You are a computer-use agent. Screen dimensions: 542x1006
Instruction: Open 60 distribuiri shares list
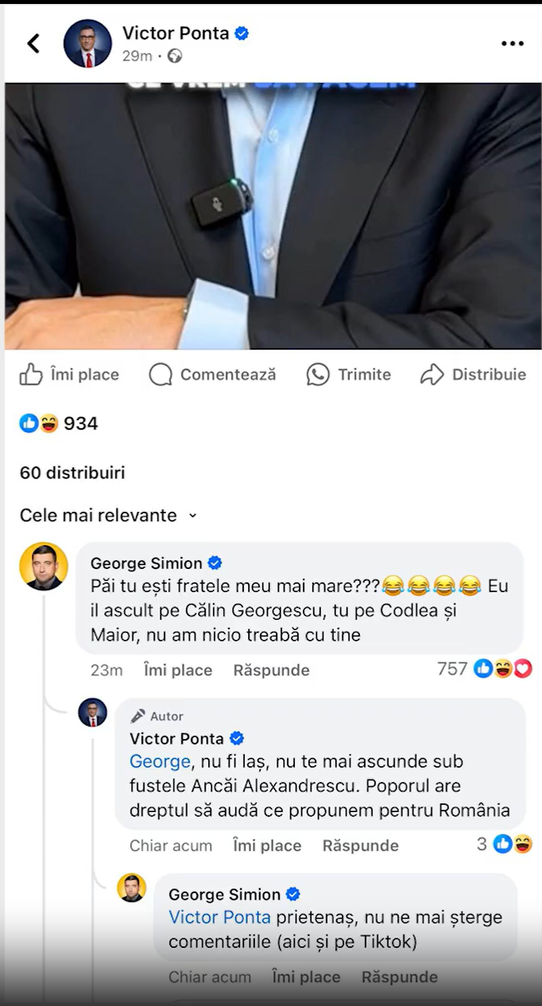[72, 473]
